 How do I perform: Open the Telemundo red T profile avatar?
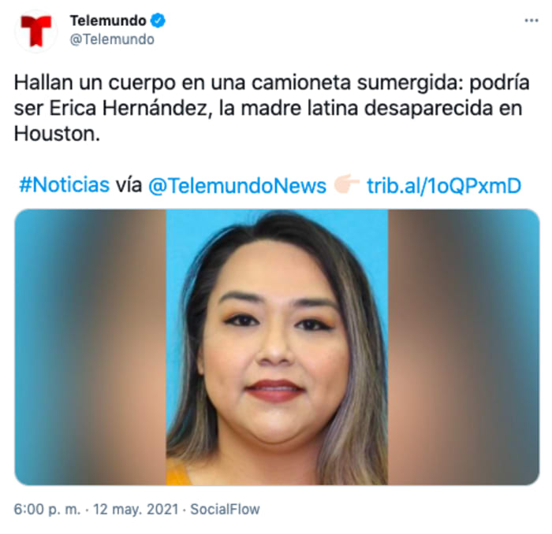(x=35, y=31)
